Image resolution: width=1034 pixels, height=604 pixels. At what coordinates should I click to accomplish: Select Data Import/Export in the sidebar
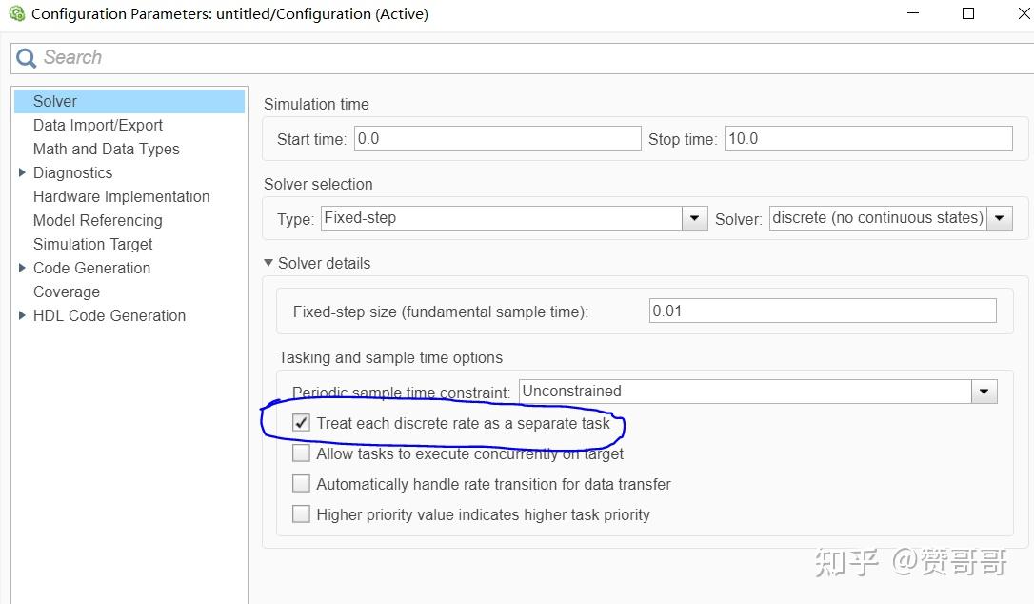[x=98, y=125]
